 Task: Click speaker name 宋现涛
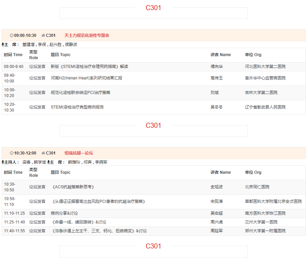(x=216, y=201)
